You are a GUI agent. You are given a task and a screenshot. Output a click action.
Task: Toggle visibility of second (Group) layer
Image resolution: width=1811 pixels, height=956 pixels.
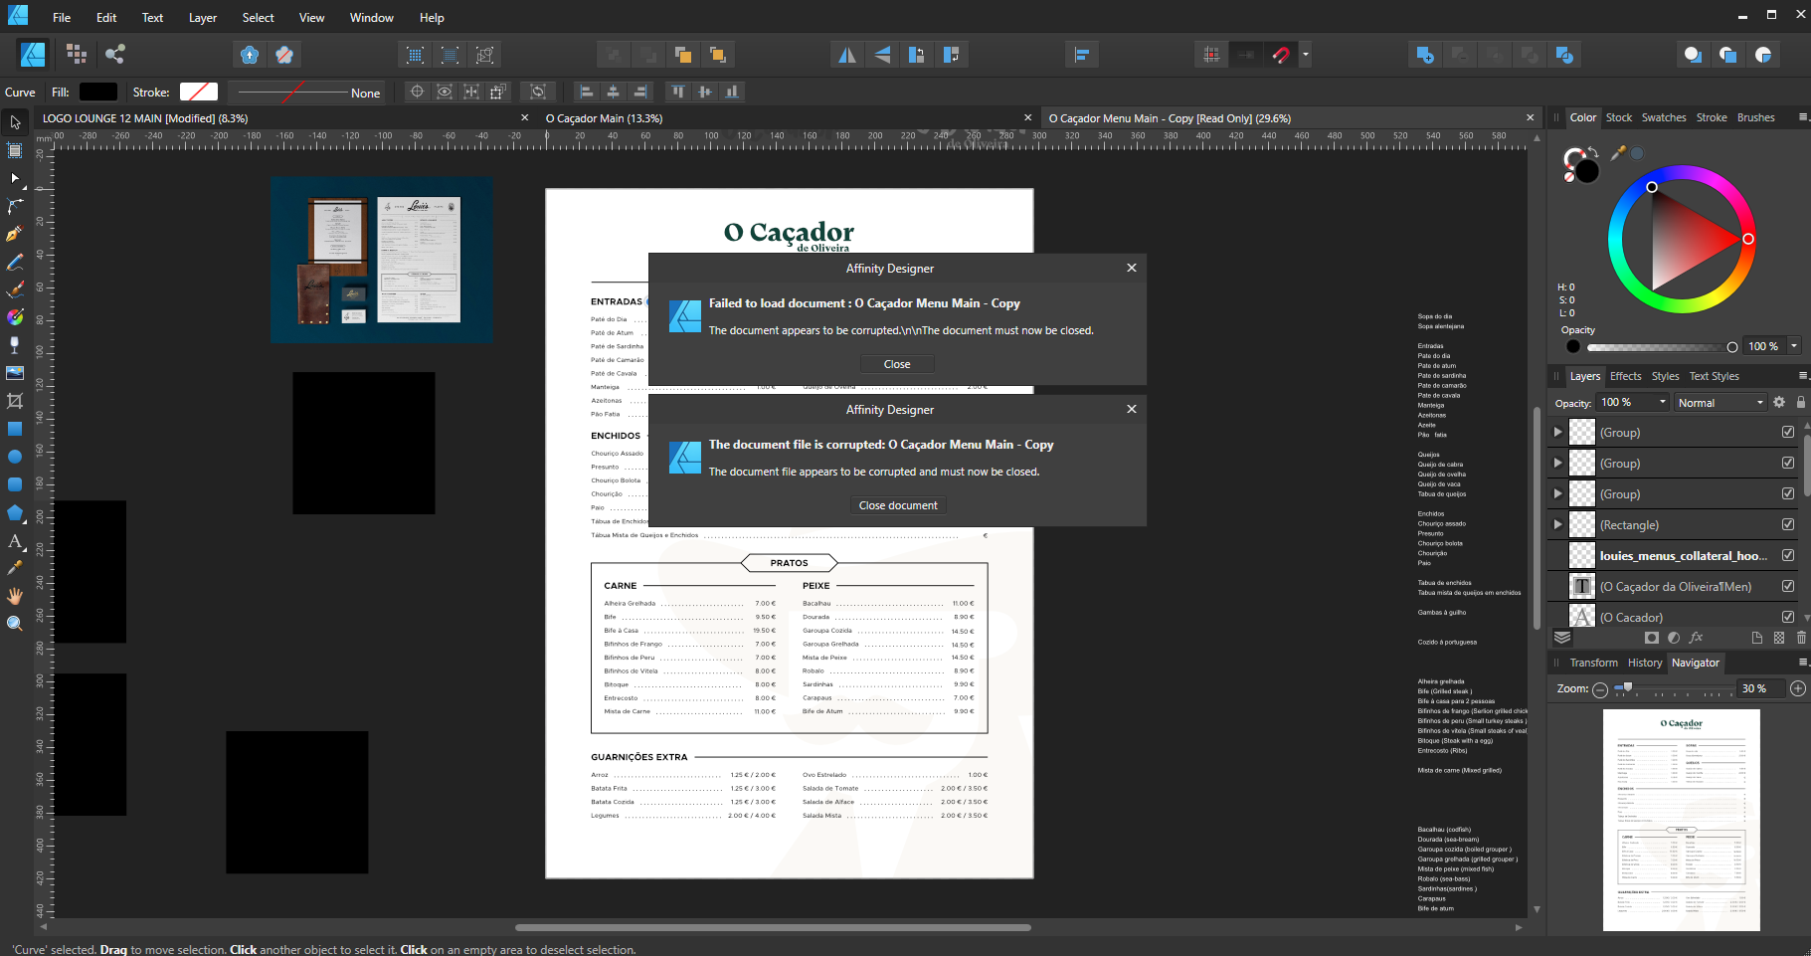coord(1788,463)
